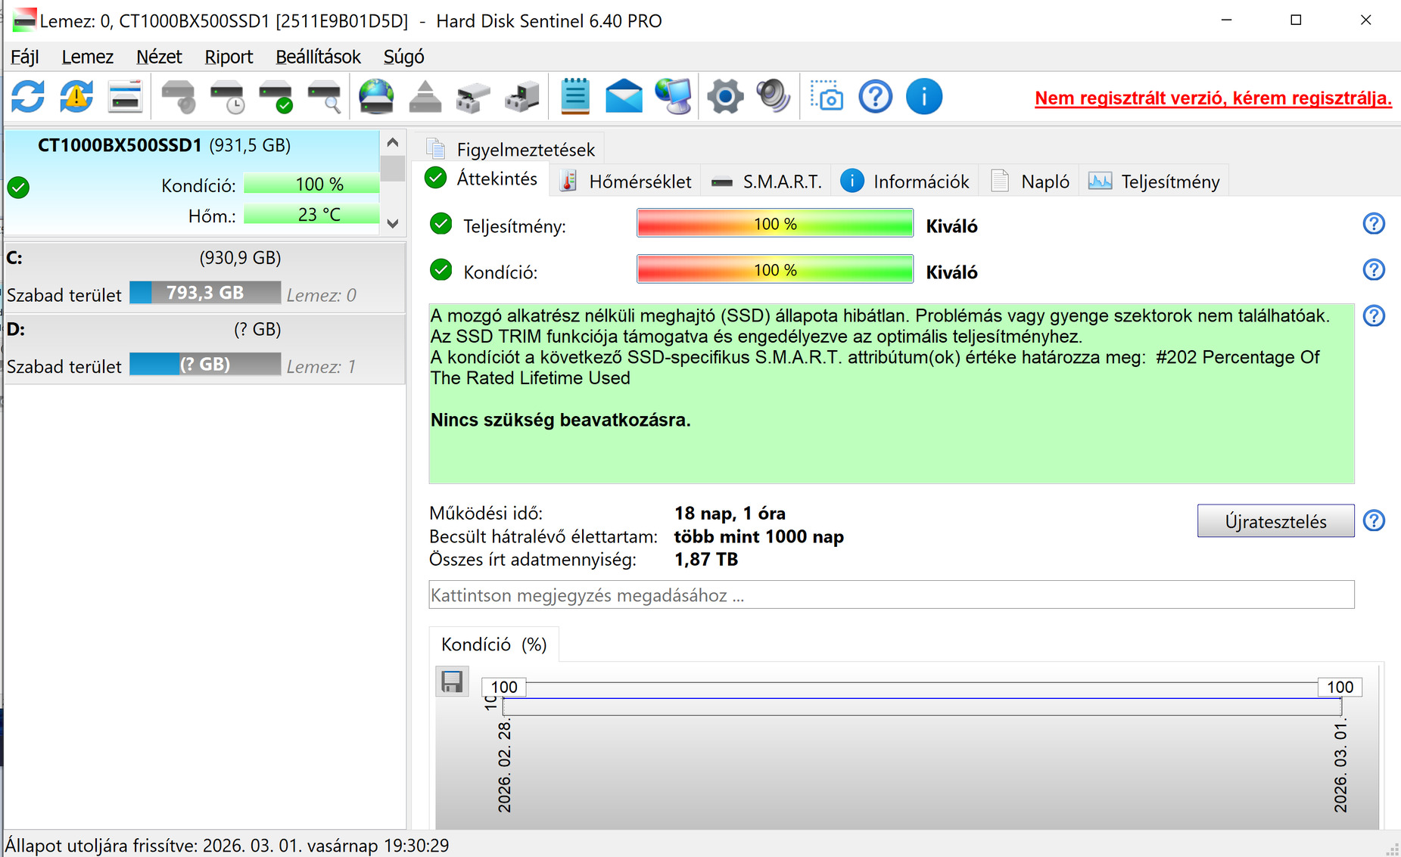Select the D: partition entry
Viewport: 1401px width, 857px height.
click(x=205, y=349)
